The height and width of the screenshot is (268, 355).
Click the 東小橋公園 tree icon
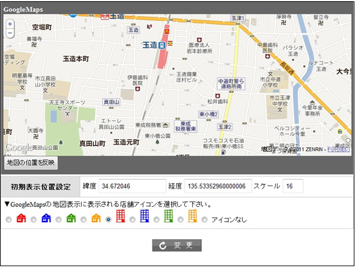click(157, 142)
